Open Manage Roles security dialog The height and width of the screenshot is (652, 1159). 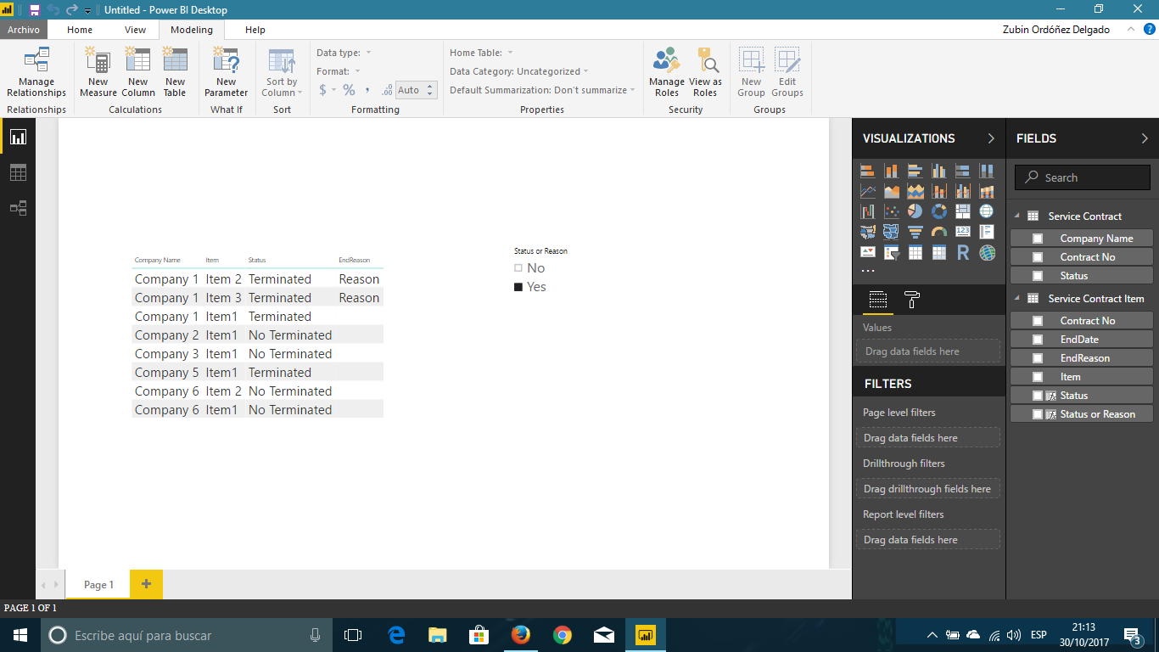click(x=667, y=73)
